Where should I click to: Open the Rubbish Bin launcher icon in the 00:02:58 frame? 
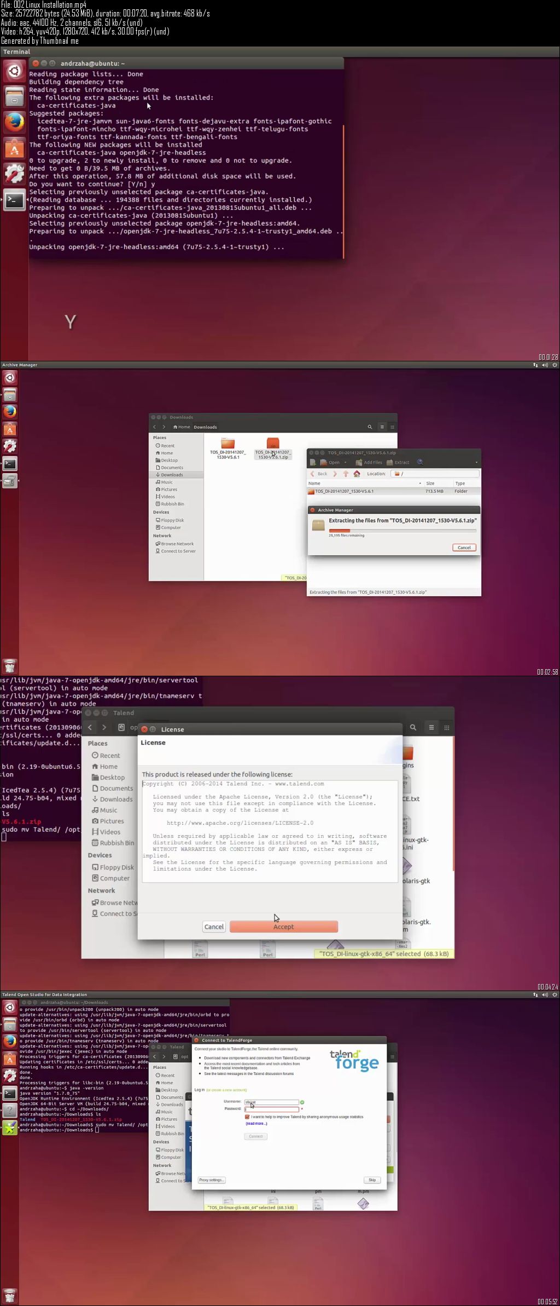10,666
